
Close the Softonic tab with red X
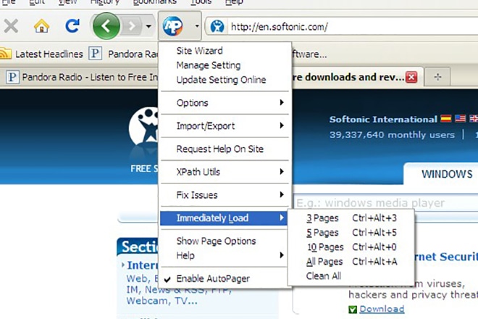coord(411,77)
